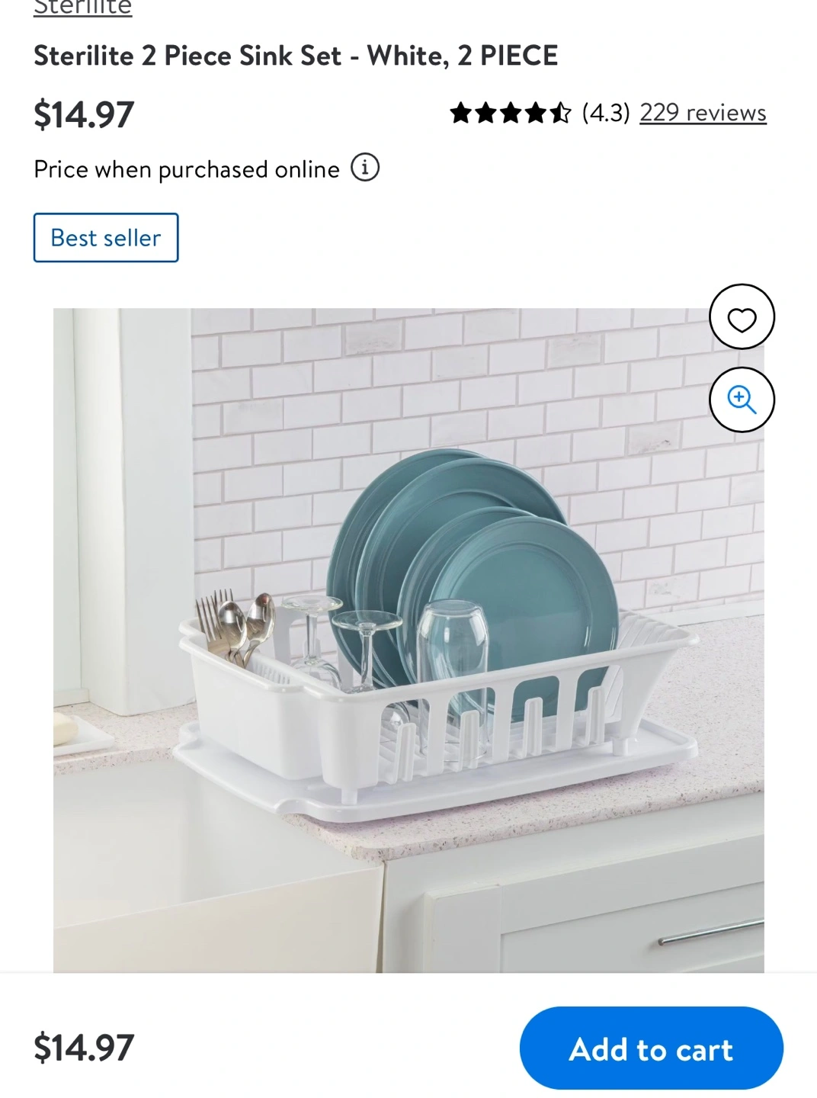Click the half-filled fifth rating star

pyautogui.click(x=560, y=113)
